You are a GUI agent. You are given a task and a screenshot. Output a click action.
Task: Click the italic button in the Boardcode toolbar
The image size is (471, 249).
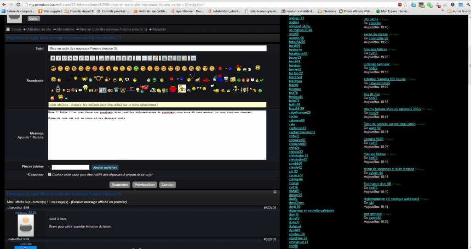pos(58,58)
